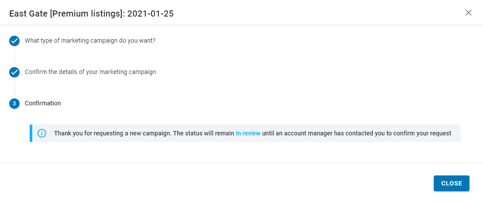Viewport: 483px width, 202px height.
Task: Follow the In review link
Action: click(x=248, y=133)
